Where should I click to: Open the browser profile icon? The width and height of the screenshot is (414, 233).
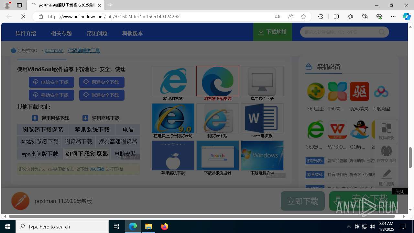click(x=7, y=5)
